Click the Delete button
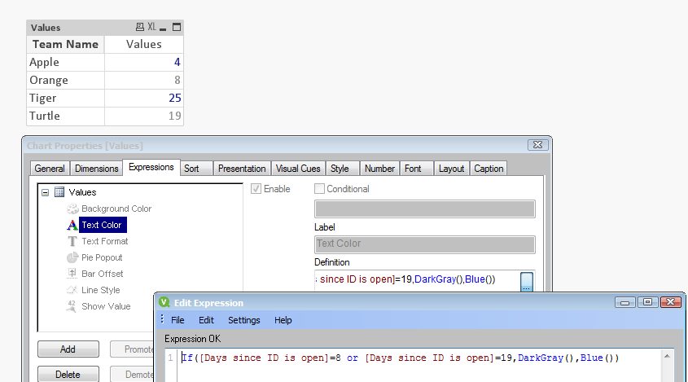 click(x=68, y=375)
